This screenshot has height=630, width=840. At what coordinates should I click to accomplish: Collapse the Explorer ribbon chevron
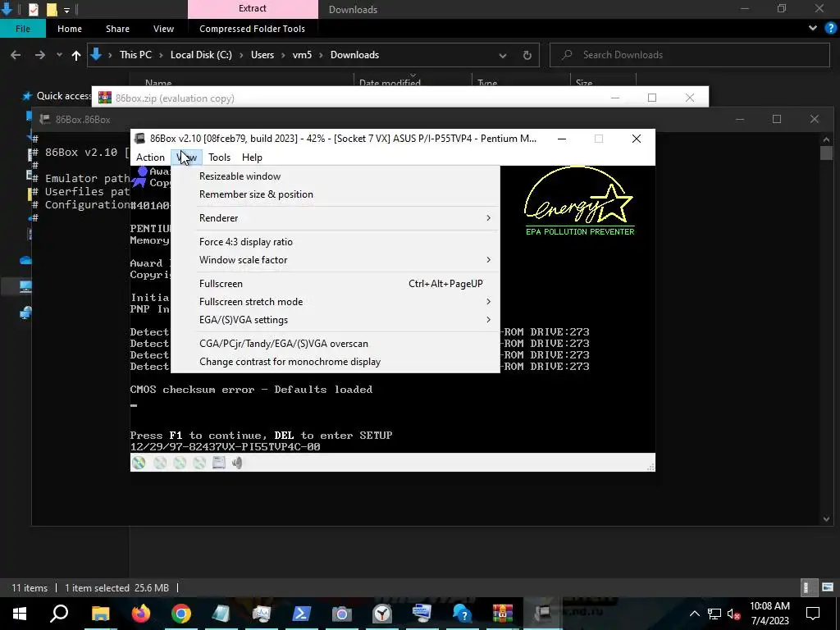pos(813,28)
